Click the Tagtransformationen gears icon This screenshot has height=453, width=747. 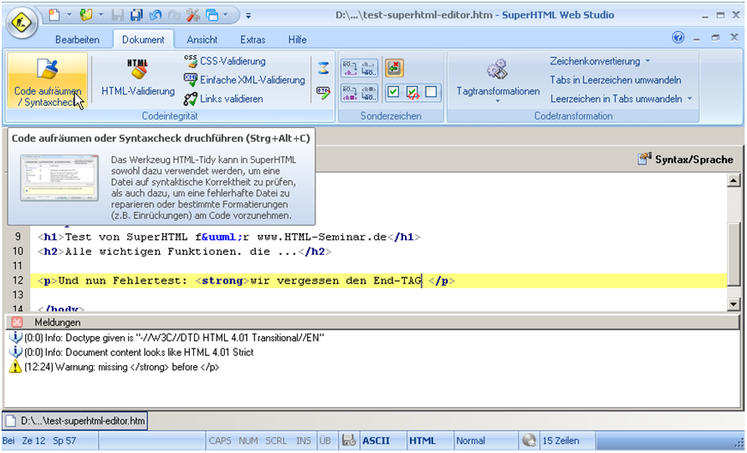[498, 69]
